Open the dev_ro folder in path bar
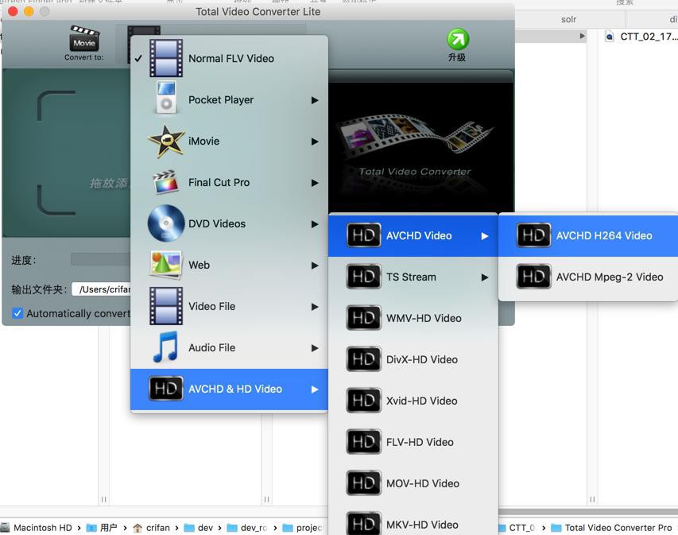 (x=247, y=528)
